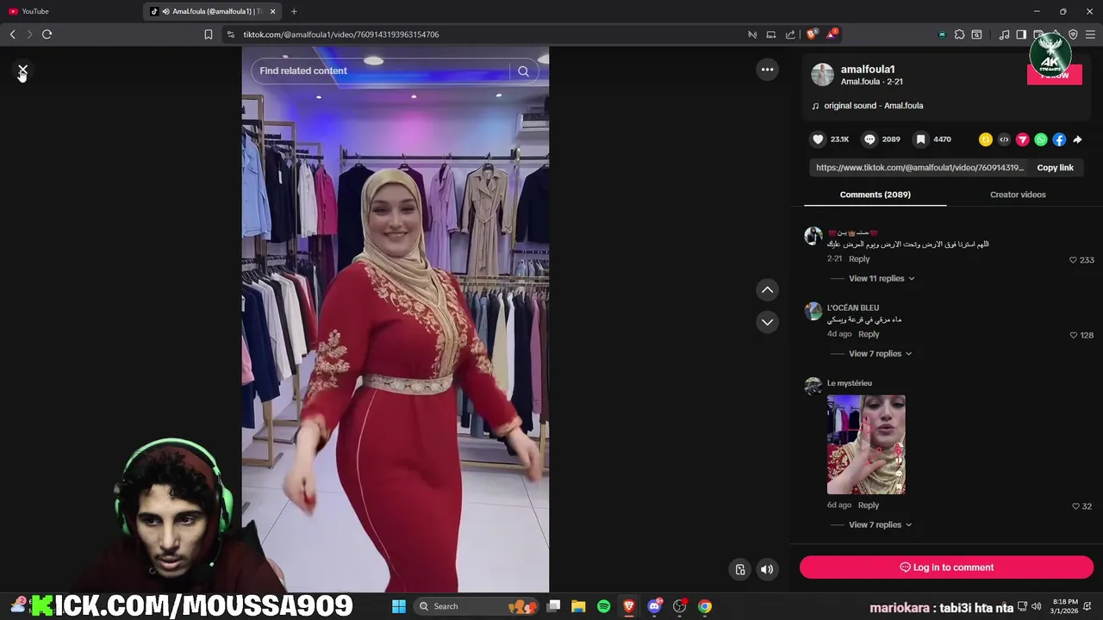The width and height of the screenshot is (1103, 620).
Task: Expand L'OCÉAN BLEU's View 7 replies
Action: (x=880, y=354)
